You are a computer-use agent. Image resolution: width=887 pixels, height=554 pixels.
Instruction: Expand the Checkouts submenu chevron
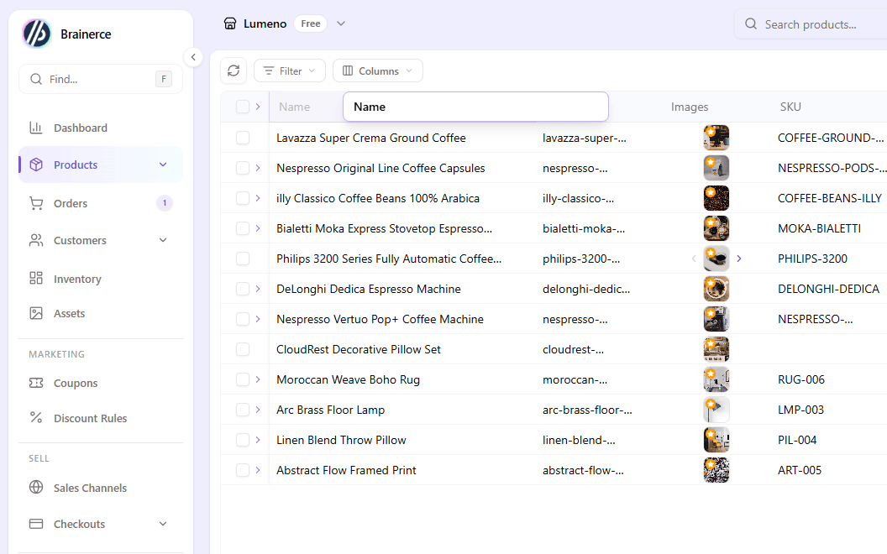(x=163, y=524)
